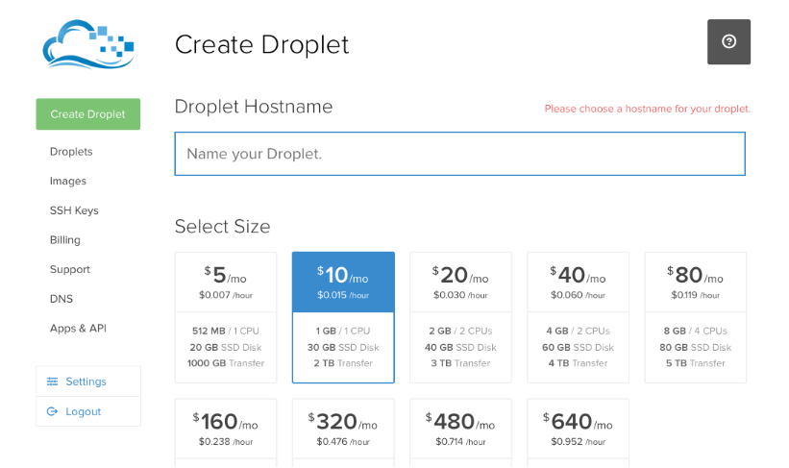Select the $80/mo droplet size
Viewport: 789px width, 468px height.
point(696,317)
